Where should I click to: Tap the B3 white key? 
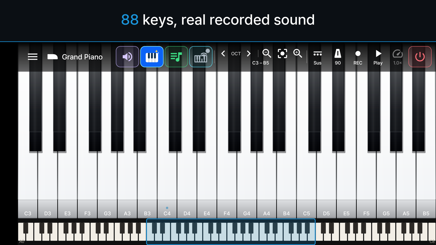[x=147, y=181]
